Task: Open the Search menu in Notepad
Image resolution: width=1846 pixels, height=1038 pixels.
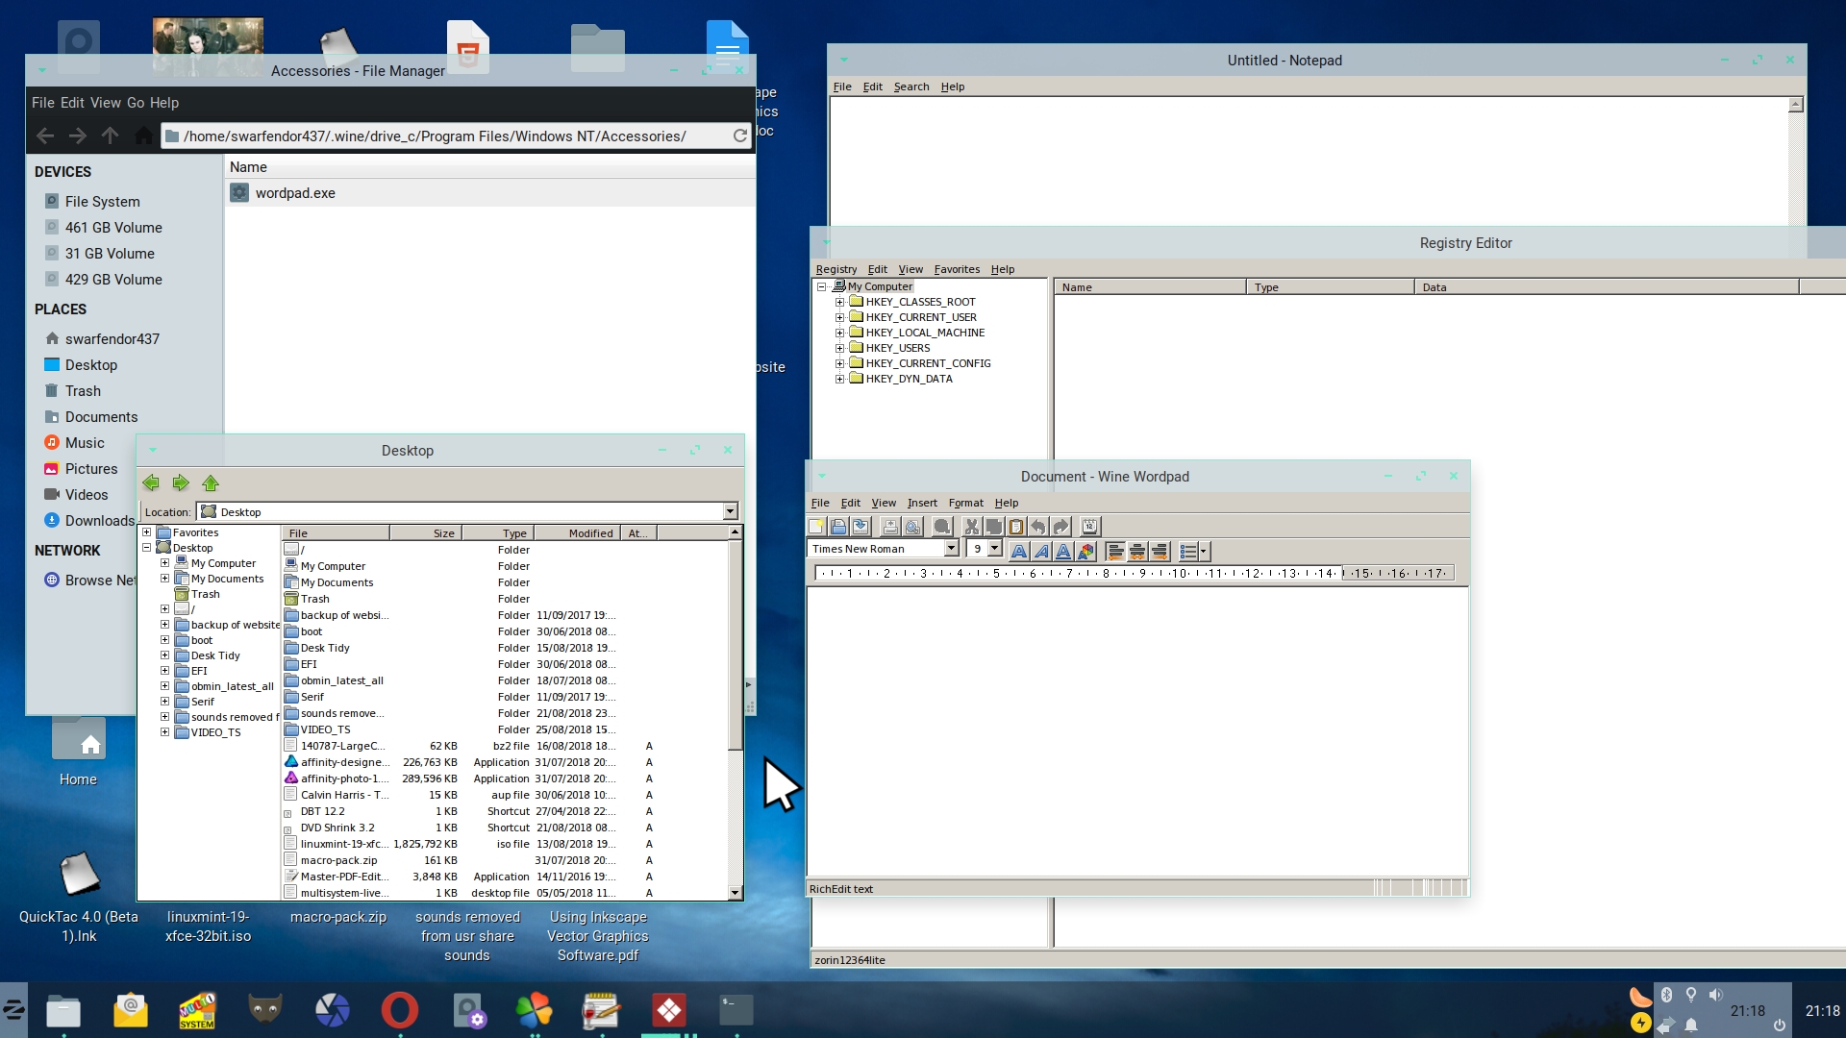Action: 911,86
